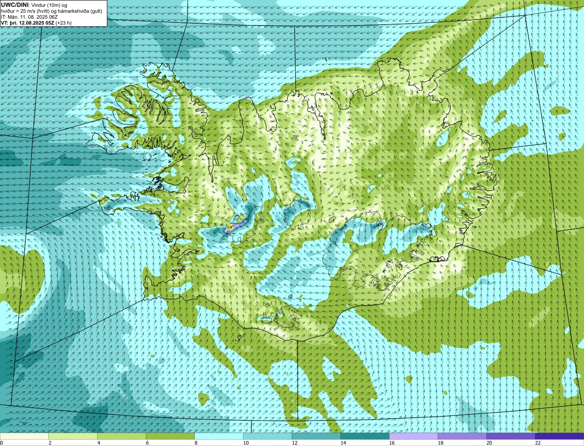Click the legend label '2'

[50, 443]
